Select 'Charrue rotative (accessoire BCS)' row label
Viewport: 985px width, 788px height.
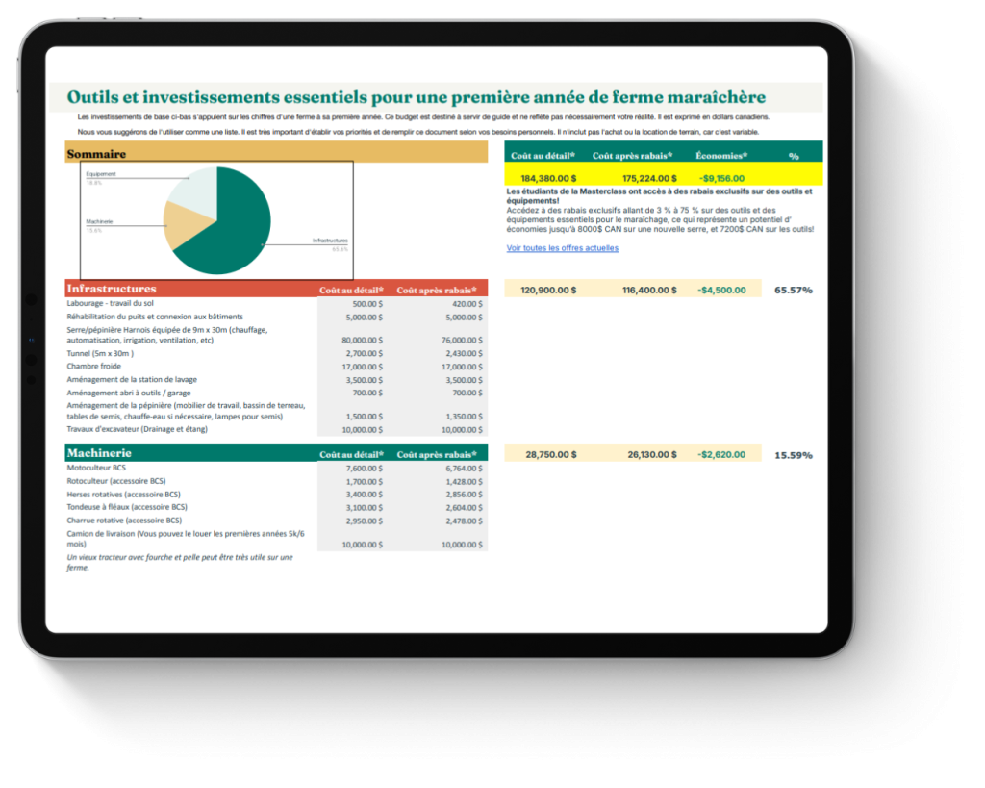[x=124, y=521]
